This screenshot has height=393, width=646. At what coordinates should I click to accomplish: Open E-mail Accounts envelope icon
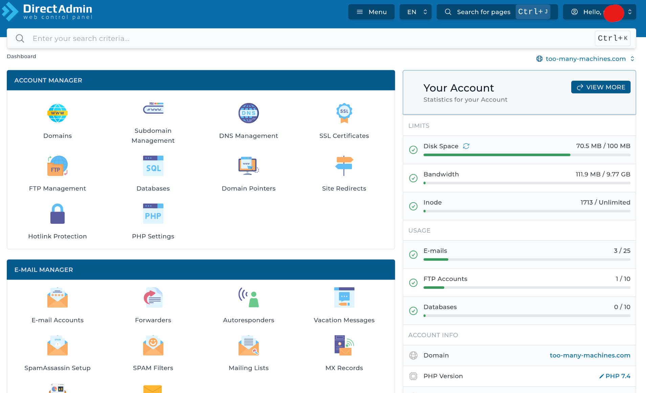click(58, 297)
